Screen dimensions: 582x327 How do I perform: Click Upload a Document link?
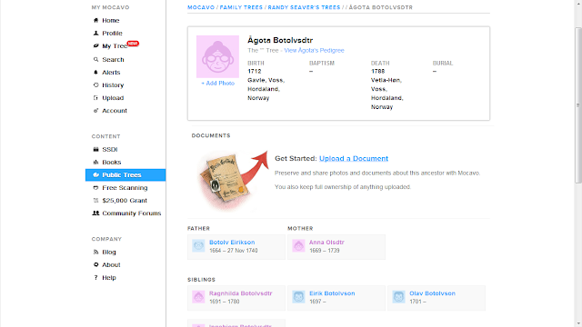click(x=354, y=158)
